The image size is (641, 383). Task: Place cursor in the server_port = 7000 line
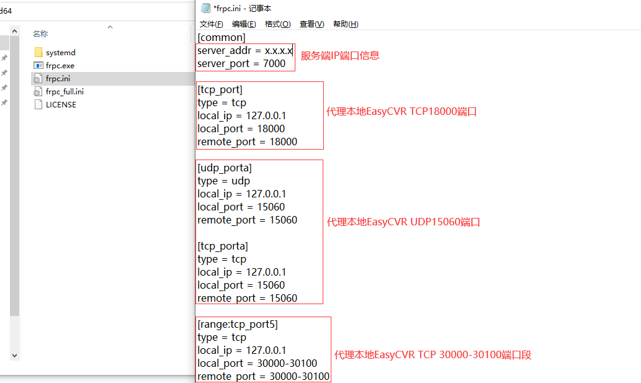pos(241,64)
